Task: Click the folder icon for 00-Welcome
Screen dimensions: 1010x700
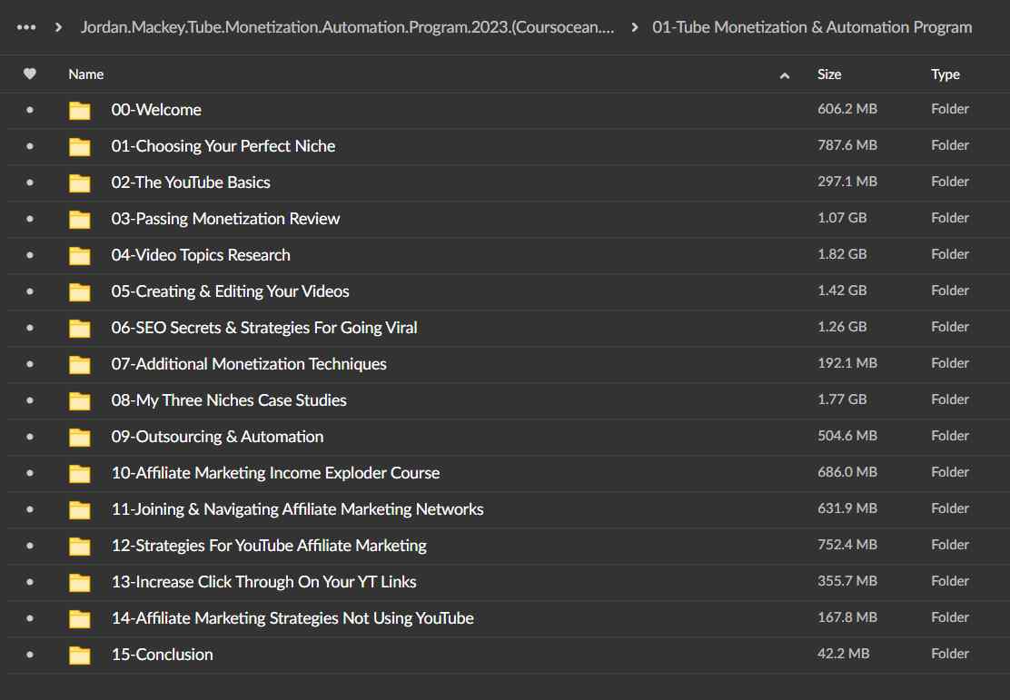Action: tap(80, 111)
